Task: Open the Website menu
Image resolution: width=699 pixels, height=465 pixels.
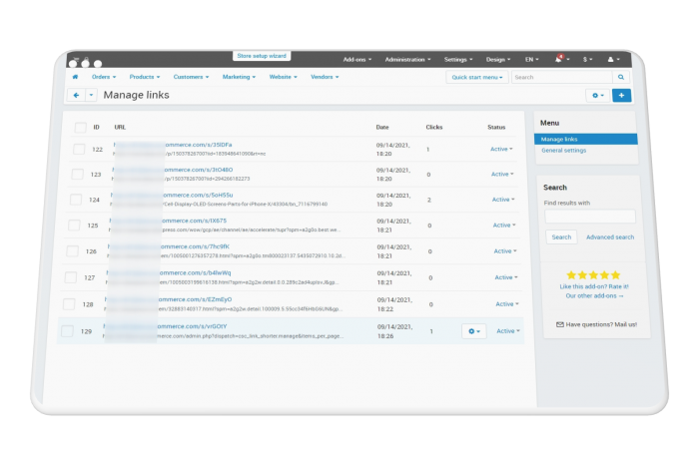Action: coord(283,77)
